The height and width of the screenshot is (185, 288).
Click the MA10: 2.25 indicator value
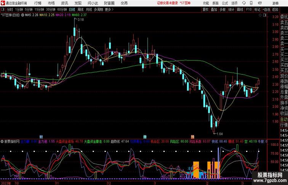pos(47,15)
